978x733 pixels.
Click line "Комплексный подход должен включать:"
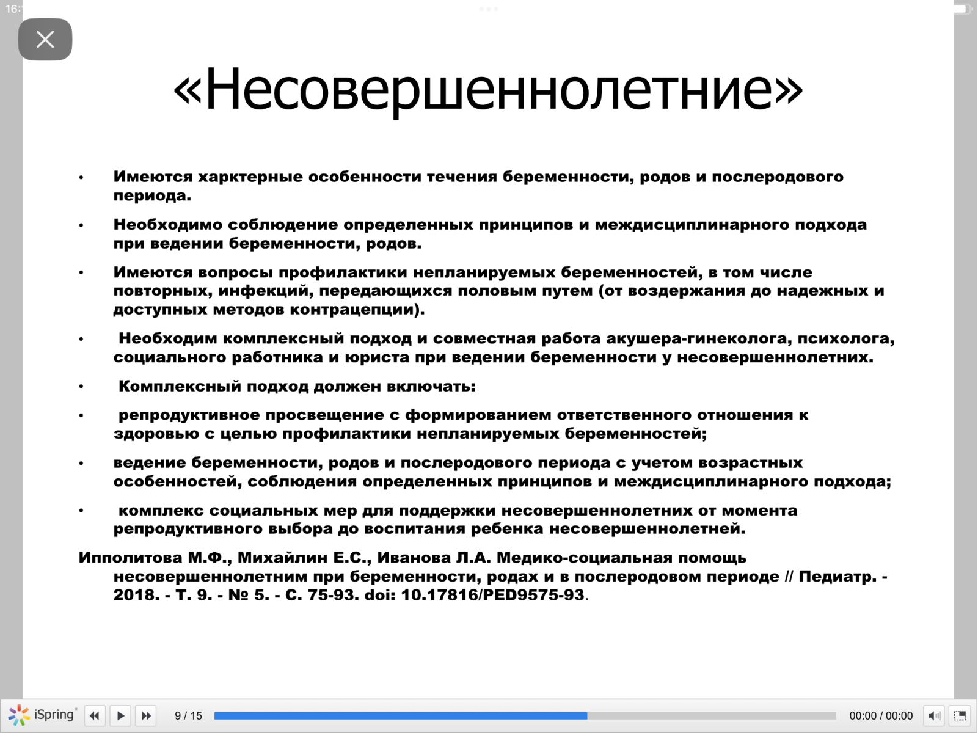[297, 386]
